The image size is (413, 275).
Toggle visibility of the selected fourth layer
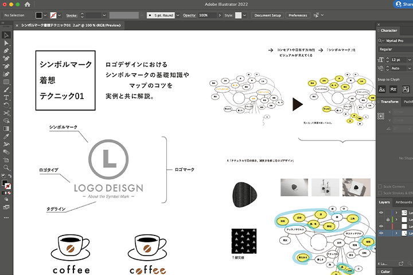point(381,233)
